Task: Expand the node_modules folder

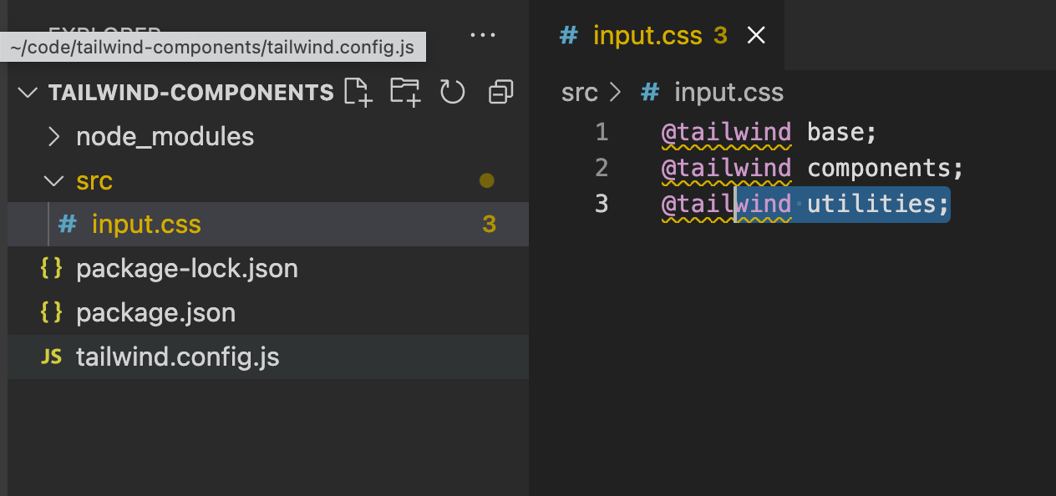Action: click(53, 136)
